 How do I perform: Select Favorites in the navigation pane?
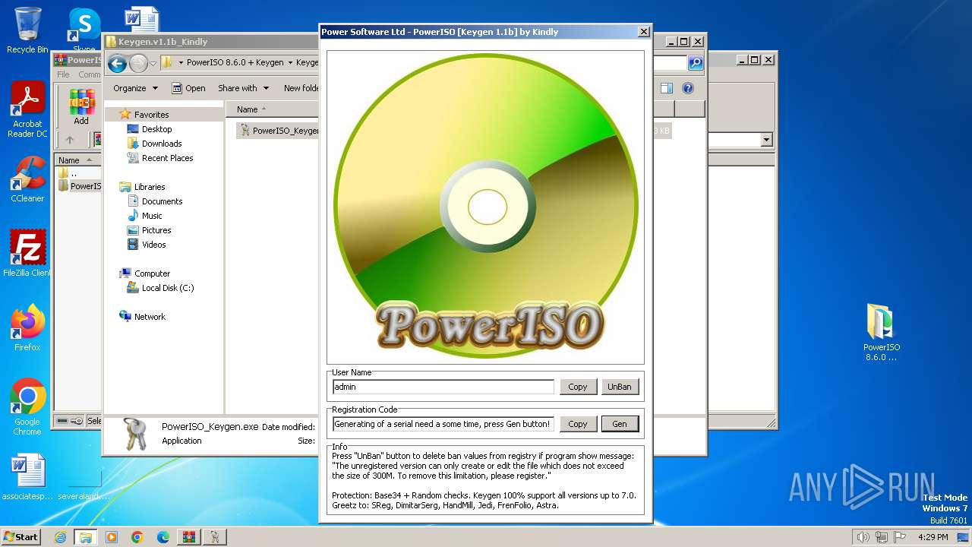tap(151, 115)
